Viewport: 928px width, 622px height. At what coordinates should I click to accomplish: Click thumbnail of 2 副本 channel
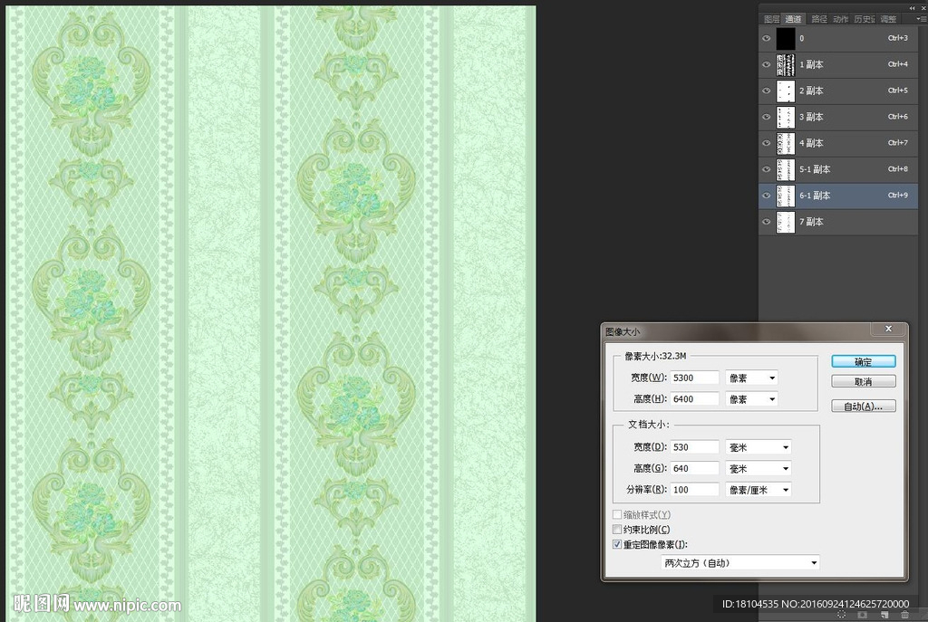786,91
